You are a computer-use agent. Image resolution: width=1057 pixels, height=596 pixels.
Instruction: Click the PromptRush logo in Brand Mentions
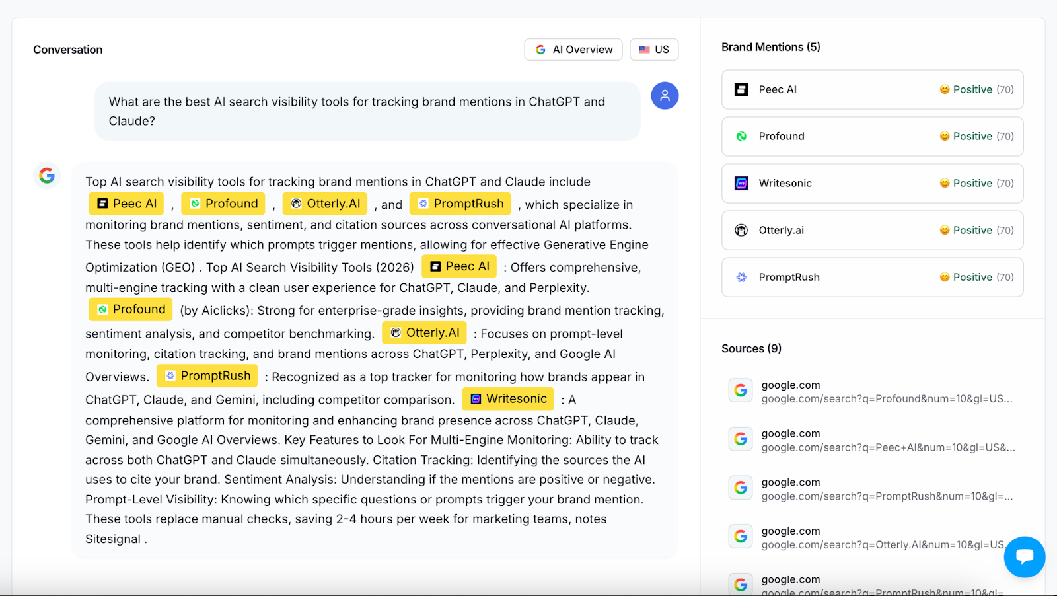pos(741,278)
